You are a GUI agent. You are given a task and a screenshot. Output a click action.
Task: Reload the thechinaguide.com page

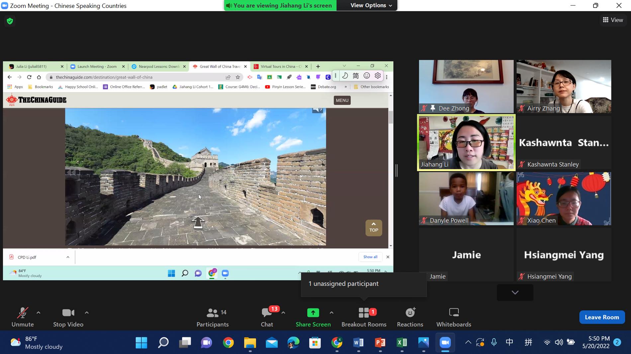(29, 77)
